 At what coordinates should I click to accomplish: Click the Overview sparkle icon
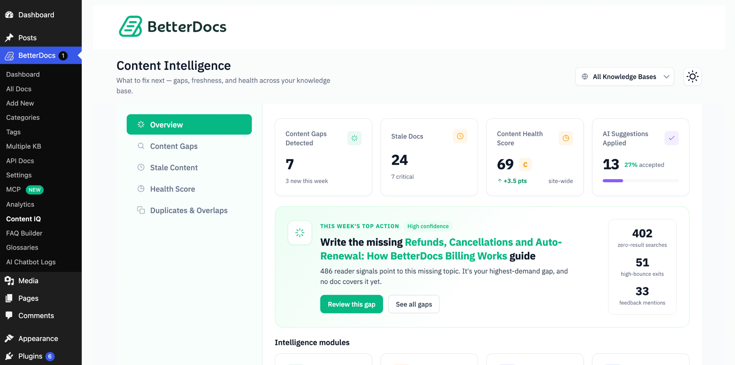click(x=141, y=124)
